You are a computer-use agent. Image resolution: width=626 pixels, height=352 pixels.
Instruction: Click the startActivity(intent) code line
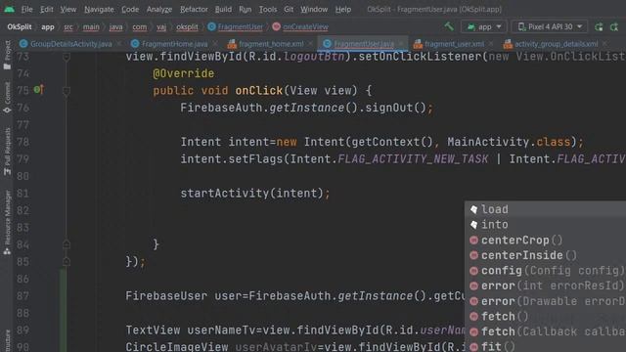tap(255, 194)
